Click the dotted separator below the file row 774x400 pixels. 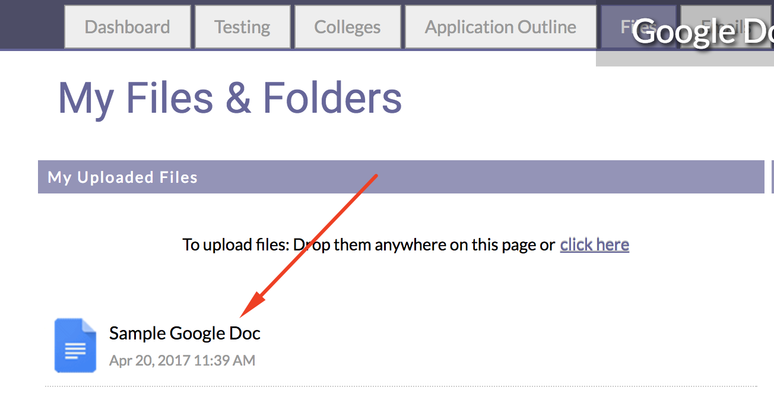tap(401, 386)
